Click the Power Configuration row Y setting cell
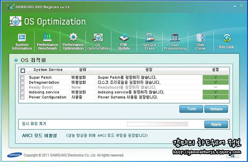Screen dimensions: 248x162 pos(216,97)
